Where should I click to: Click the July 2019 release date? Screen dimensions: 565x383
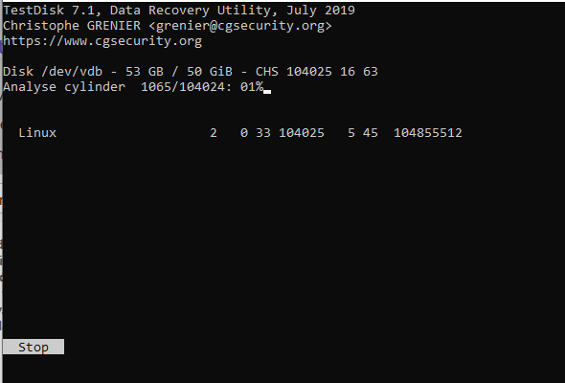point(321,11)
